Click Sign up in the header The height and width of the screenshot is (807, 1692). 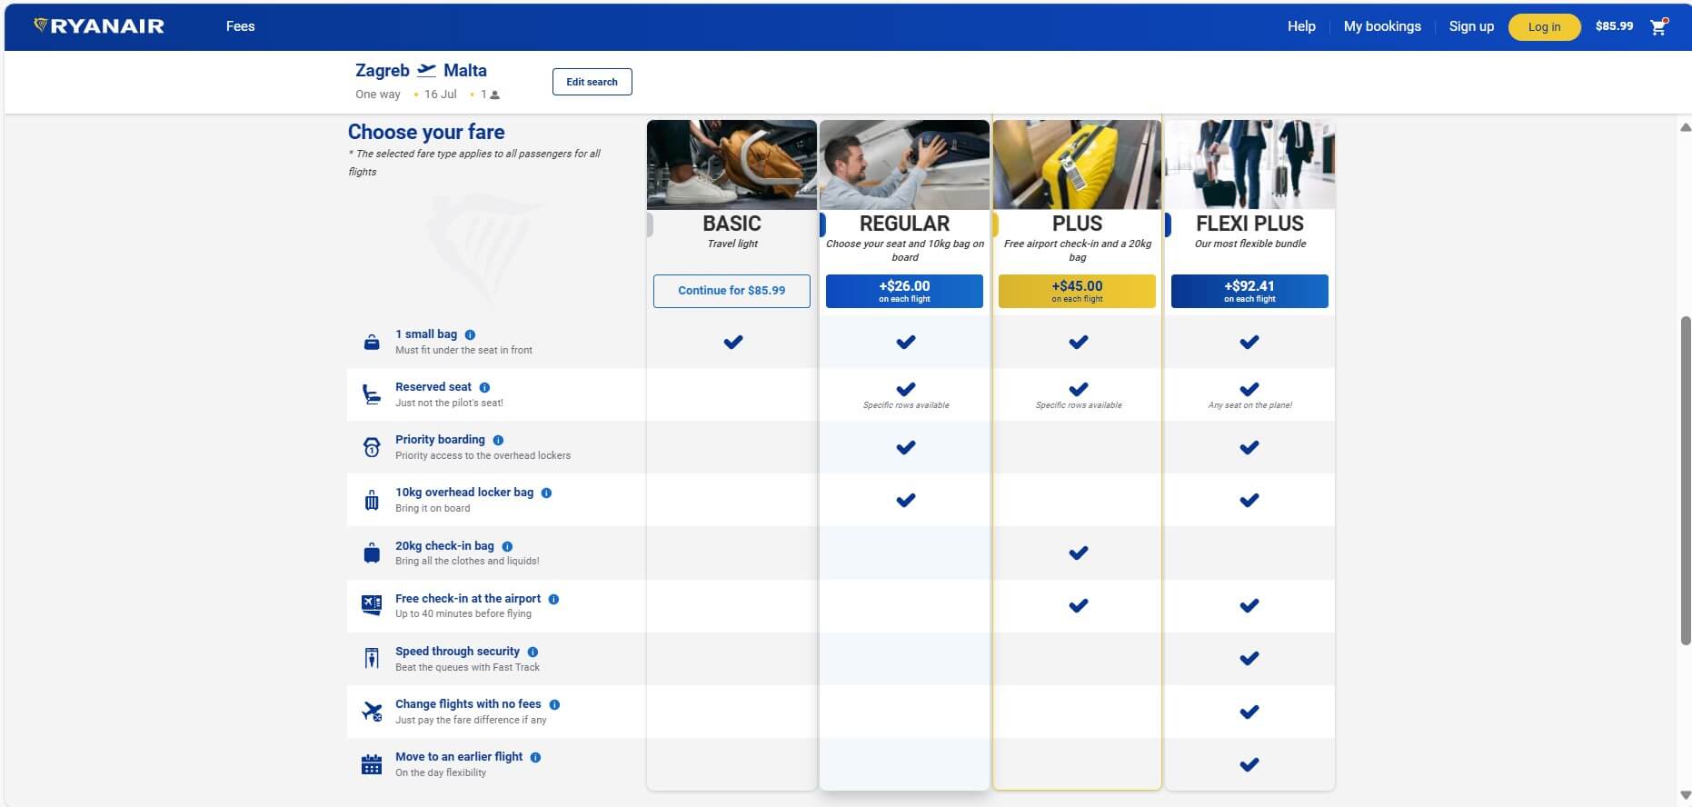1471,26
